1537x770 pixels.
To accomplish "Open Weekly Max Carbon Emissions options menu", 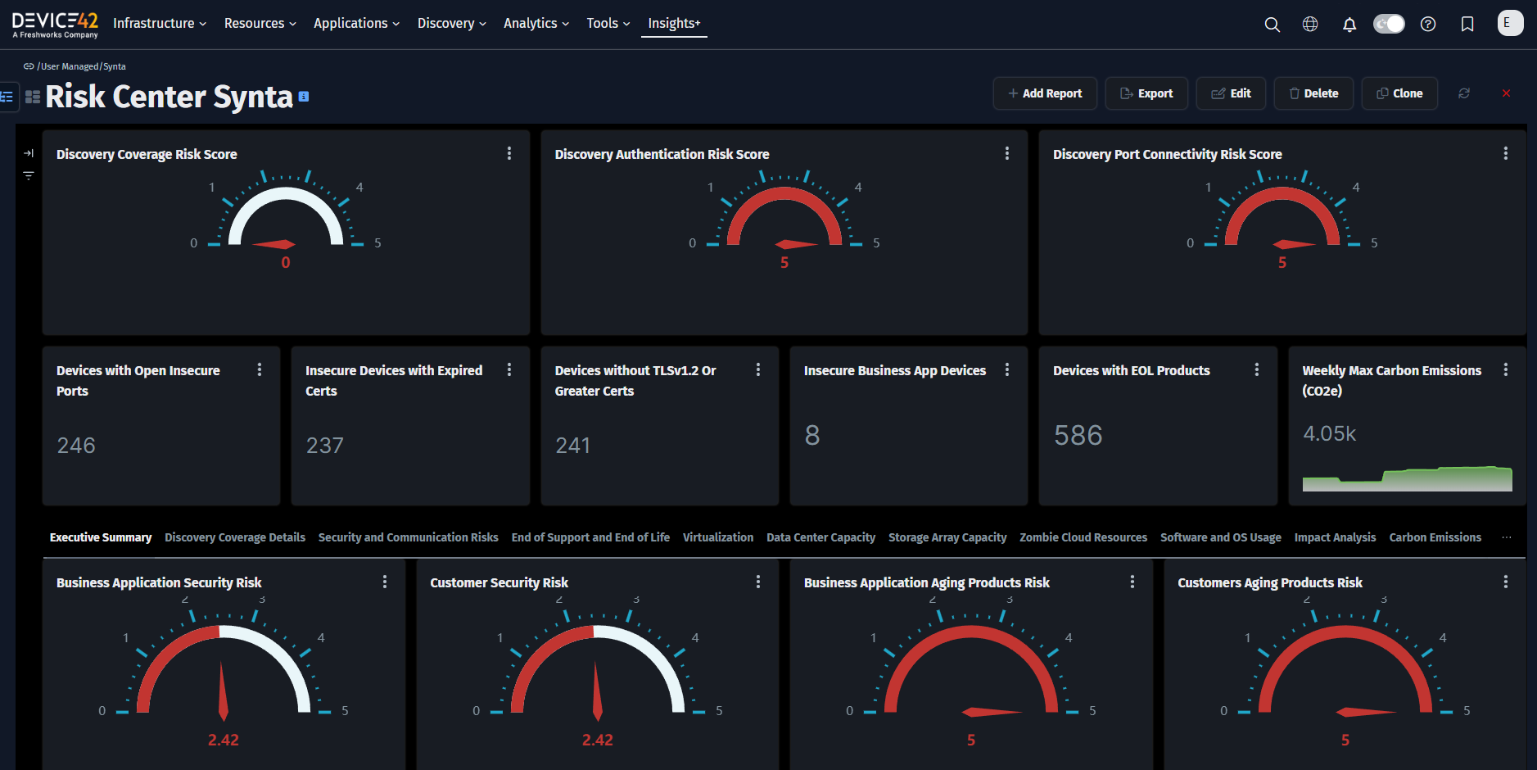I will pos(1506,369).
